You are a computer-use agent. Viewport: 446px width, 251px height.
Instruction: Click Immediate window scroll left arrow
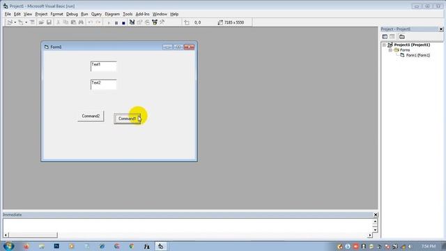tap(6, 235)
